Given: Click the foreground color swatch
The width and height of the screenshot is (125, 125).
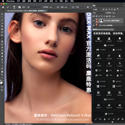Looking at the screenshot, I should pos(1,83).
